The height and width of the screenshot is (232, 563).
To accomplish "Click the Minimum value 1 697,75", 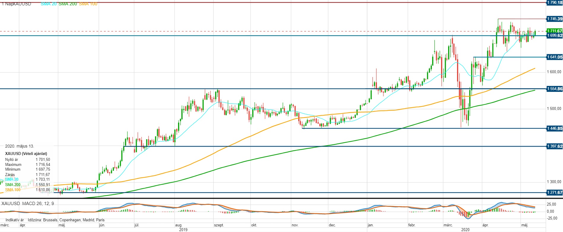I will [x=43, y=169].
